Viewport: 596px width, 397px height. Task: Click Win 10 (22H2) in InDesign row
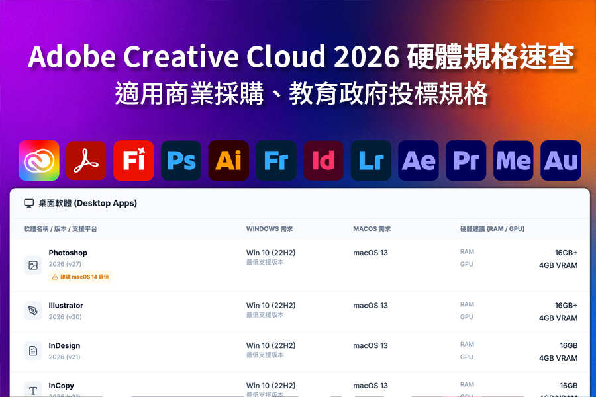271,345
